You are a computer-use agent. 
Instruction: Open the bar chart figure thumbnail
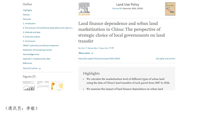pos(29,86)
